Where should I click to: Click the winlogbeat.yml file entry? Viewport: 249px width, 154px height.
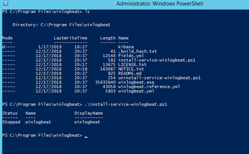pos(136,91)
